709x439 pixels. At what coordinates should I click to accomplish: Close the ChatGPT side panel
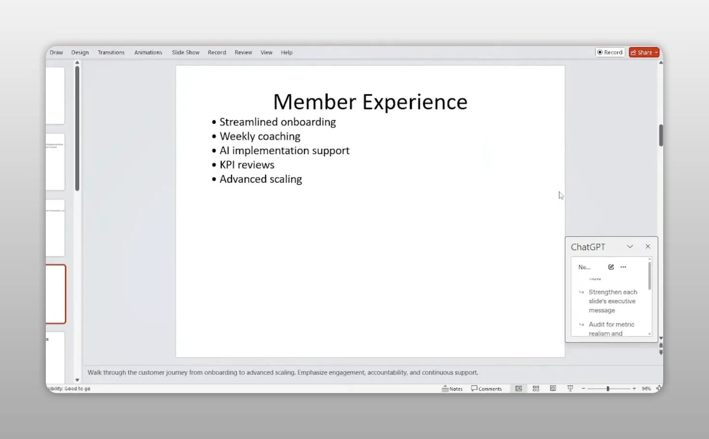[648, 247]
